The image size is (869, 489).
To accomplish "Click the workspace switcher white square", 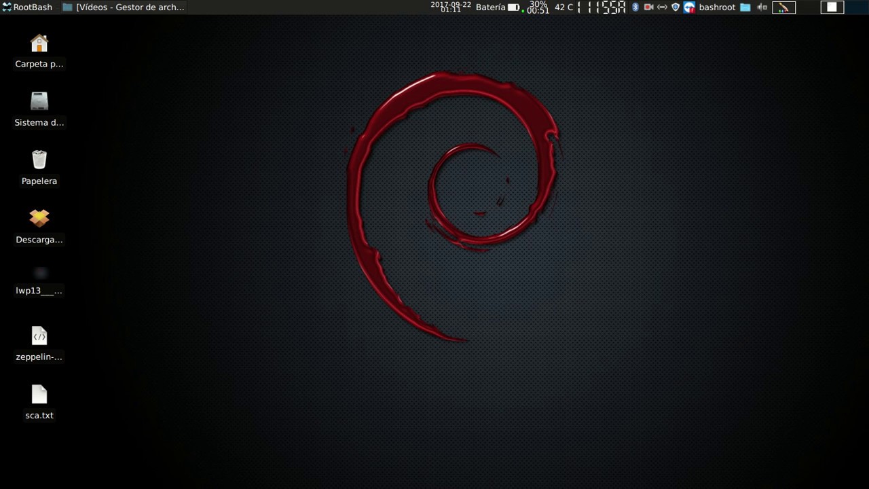I will (x=832, y=7).
